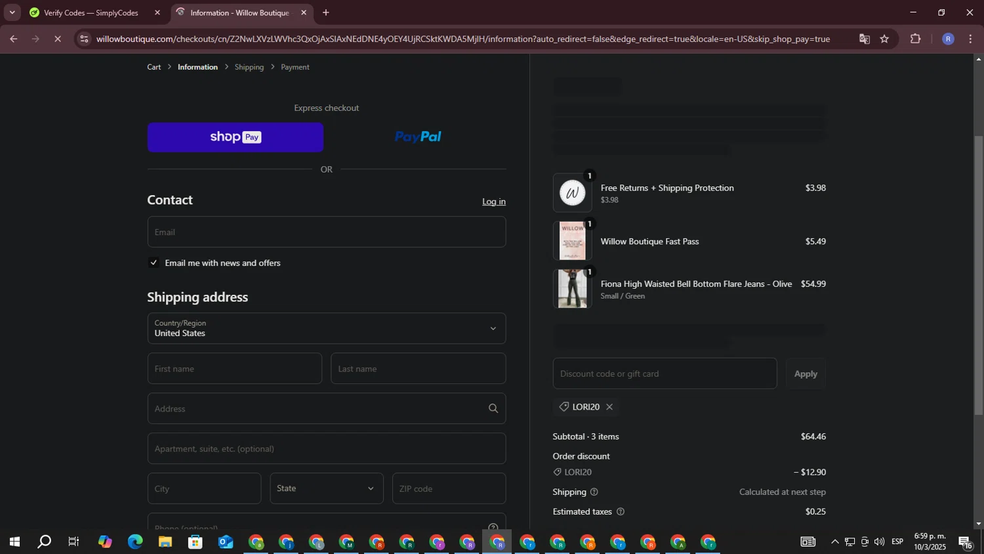The width and height of the screenshot is (984, 554).
Task: Focus the Apartment, suite field
Action: coord(327,448)
